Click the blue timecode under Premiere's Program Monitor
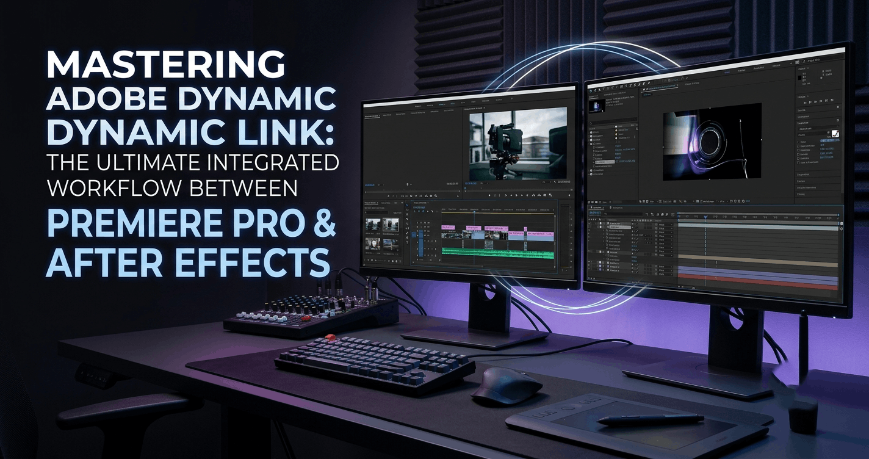Image resolution: width=869 pixels, height=459 pixels. coord(471,183)
